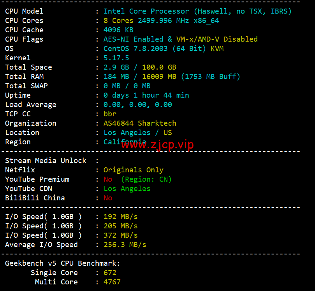Select the AS46844 Sharktech organization value
Viewport: 315px width, 291px height.
tap(140, 123)
